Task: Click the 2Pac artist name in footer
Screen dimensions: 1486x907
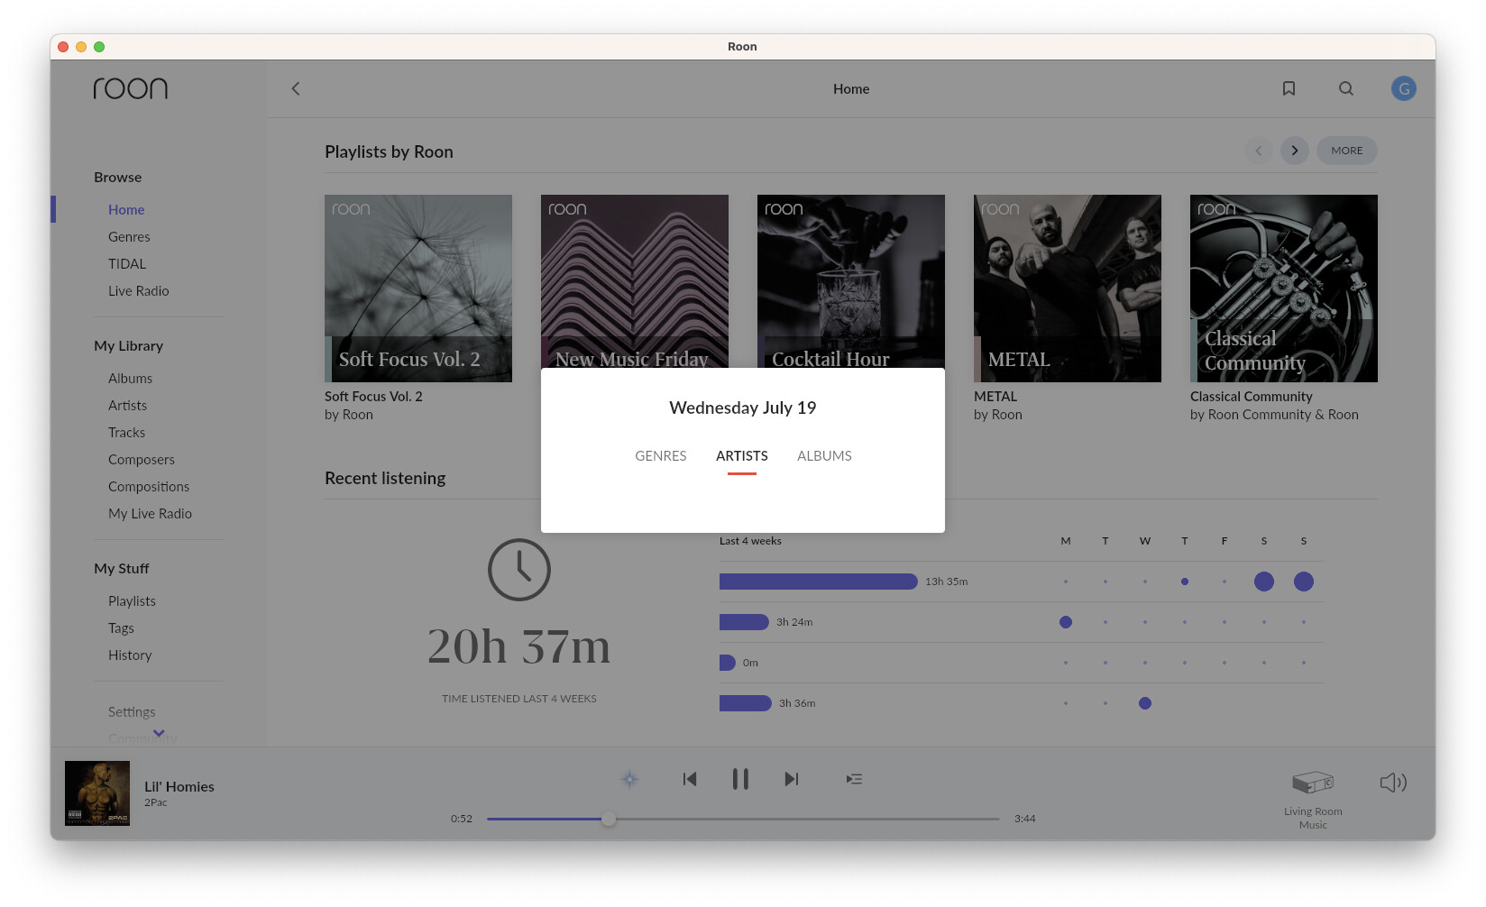Action: pos(156,802)
